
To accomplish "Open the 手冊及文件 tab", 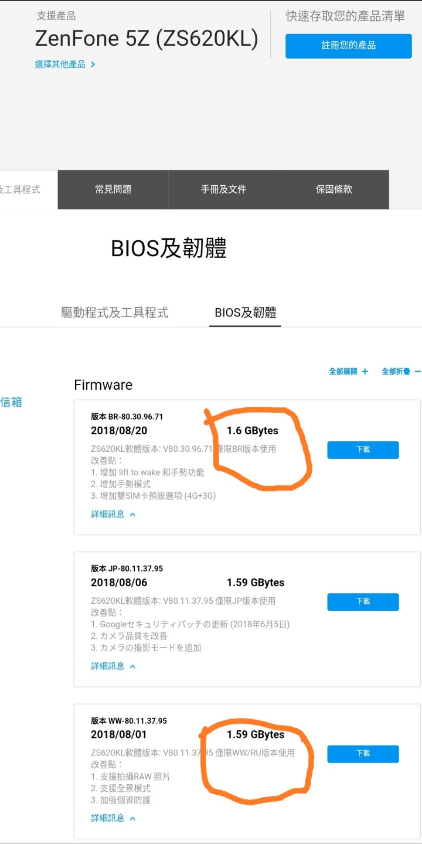I will [223, 189].
